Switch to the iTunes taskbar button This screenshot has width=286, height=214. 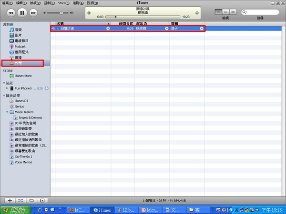[x=102, y=210]
